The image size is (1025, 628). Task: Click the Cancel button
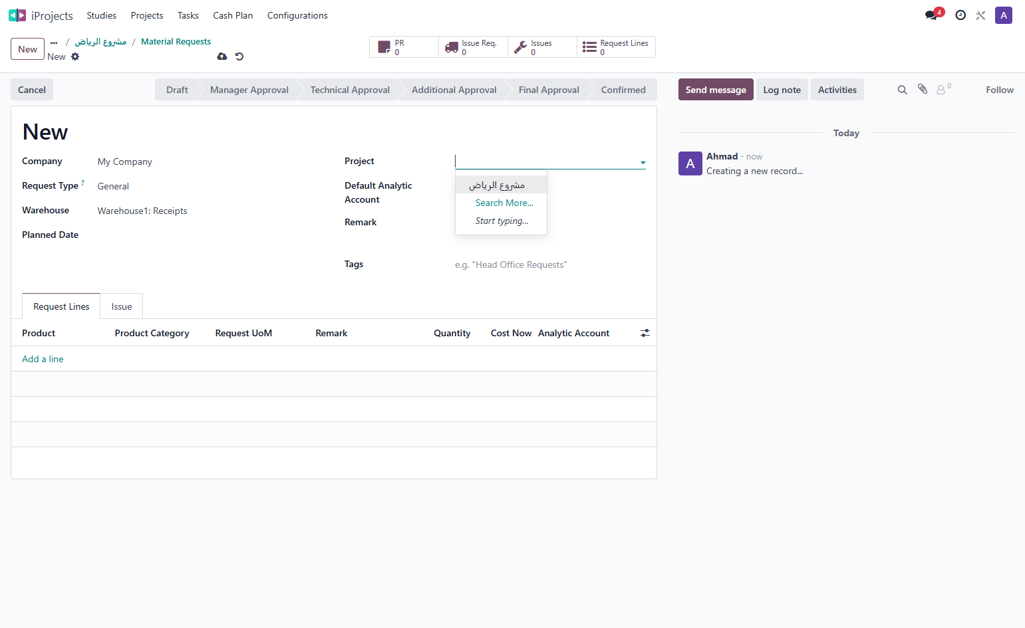(32, 90)
